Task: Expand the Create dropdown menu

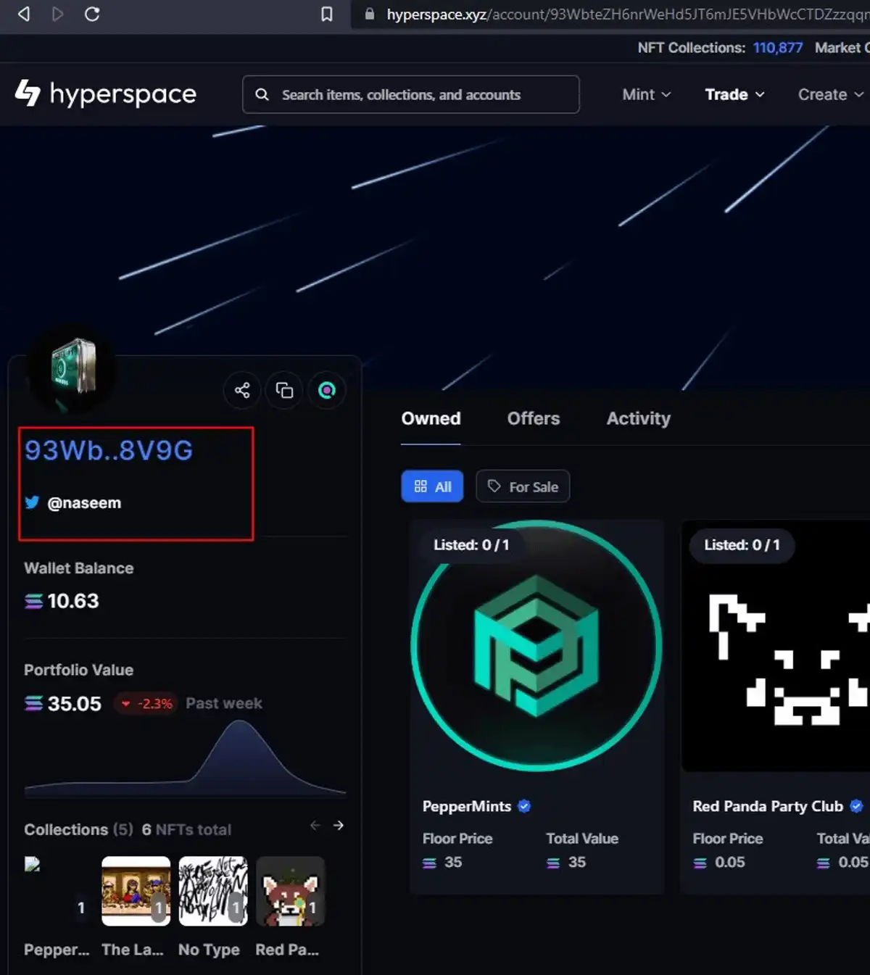Action: tap(830, 95)
